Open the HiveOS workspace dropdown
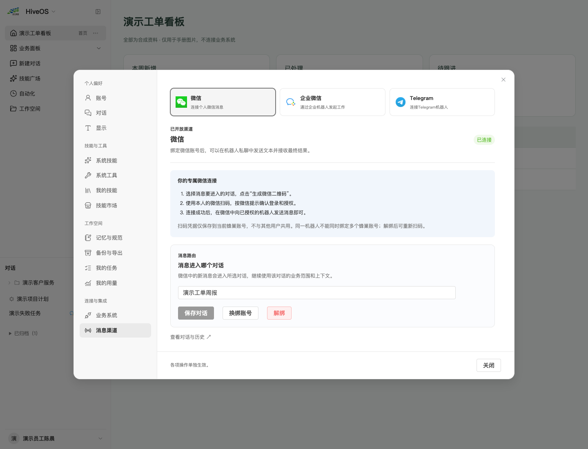Screen dimensions: 588x449 (x=40, y=11)
